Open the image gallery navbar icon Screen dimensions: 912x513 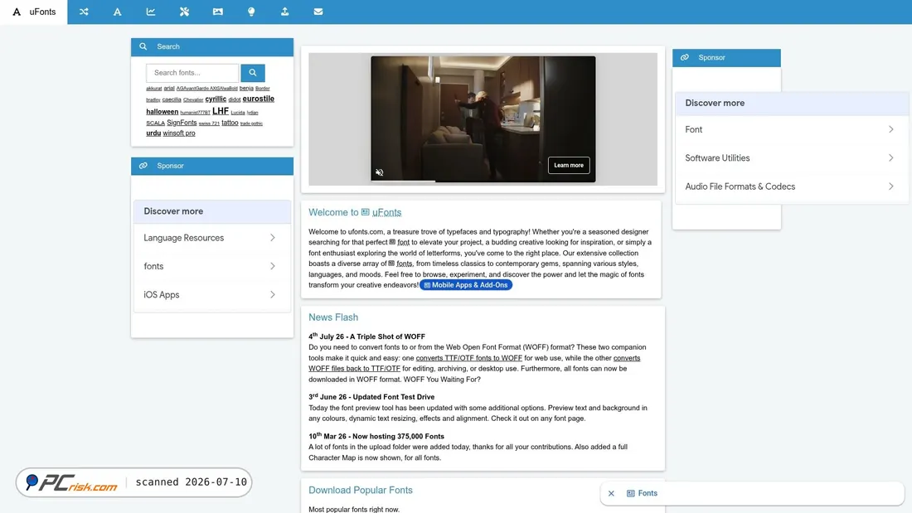[x=217, y=12]
